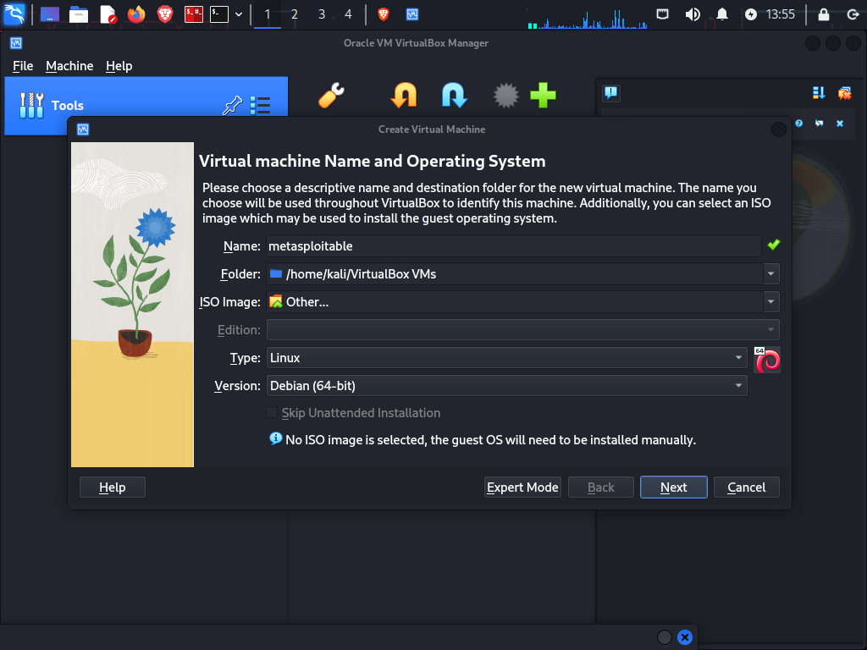Click the notification help question mark icon
Viewport: 867px width, 650px height.
[x=799, y=124]
